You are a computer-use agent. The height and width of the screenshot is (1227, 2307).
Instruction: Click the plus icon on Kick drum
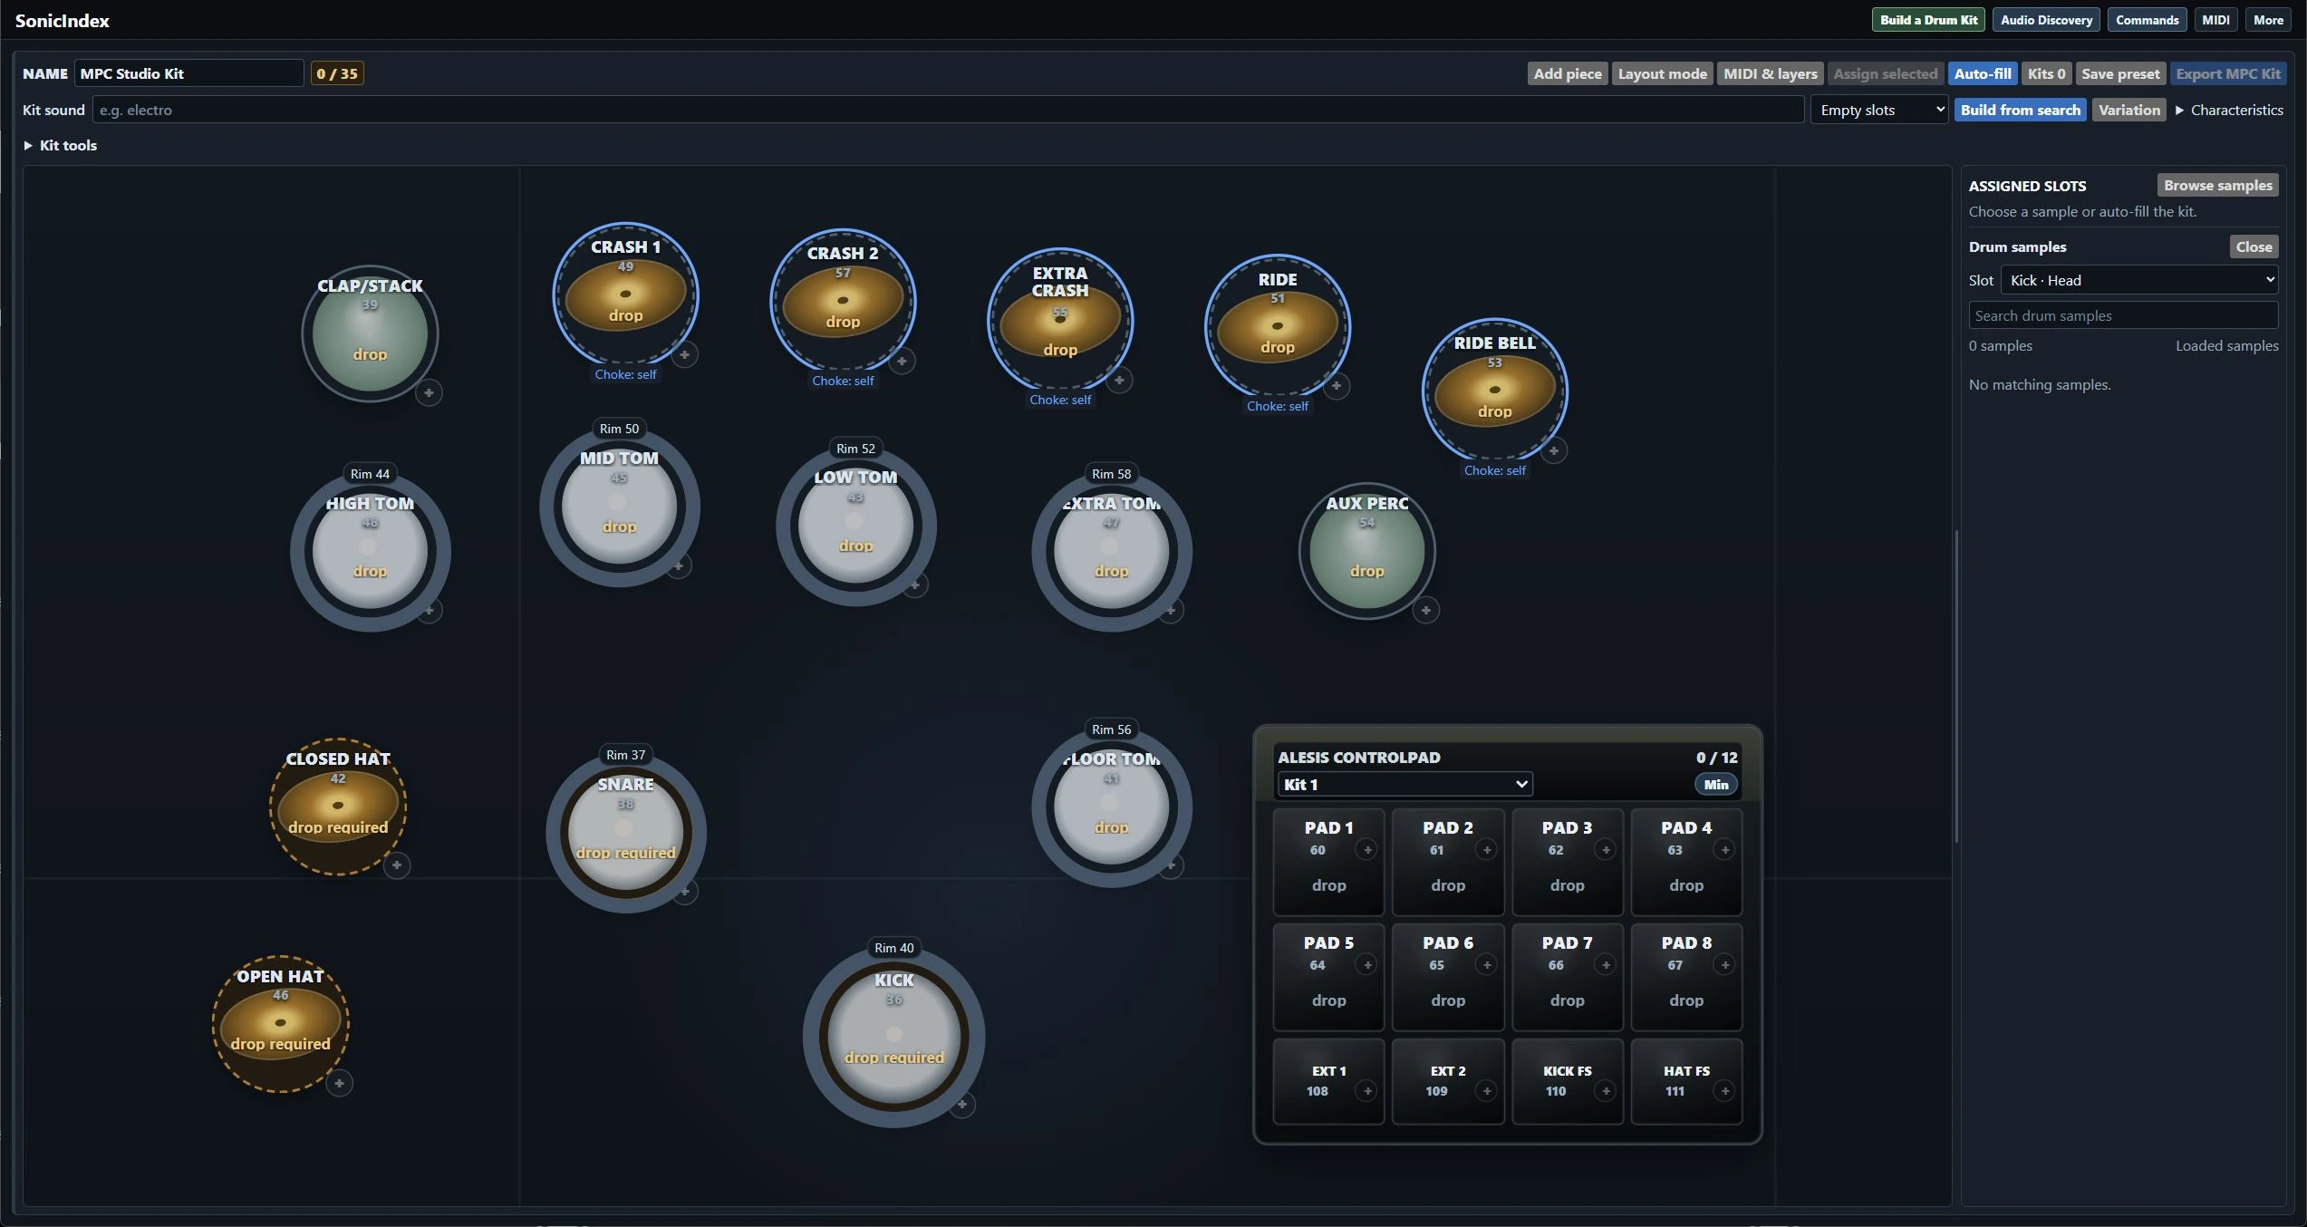coord(962,1105)
